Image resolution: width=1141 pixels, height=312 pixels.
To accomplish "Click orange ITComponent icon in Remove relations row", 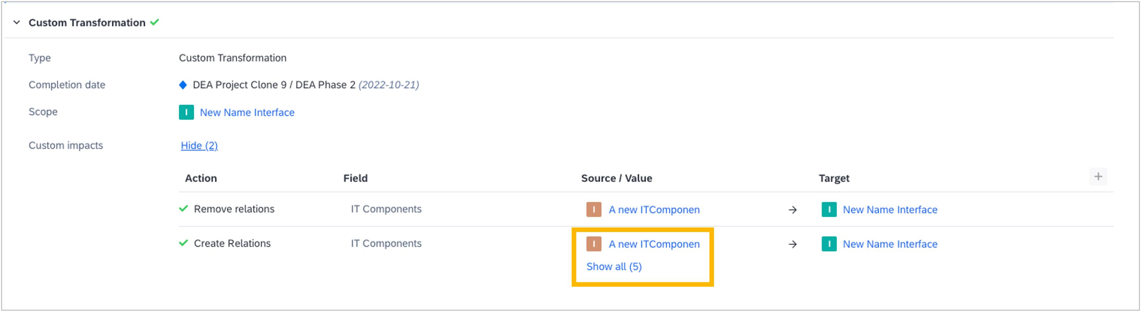I will click(593, 210).
